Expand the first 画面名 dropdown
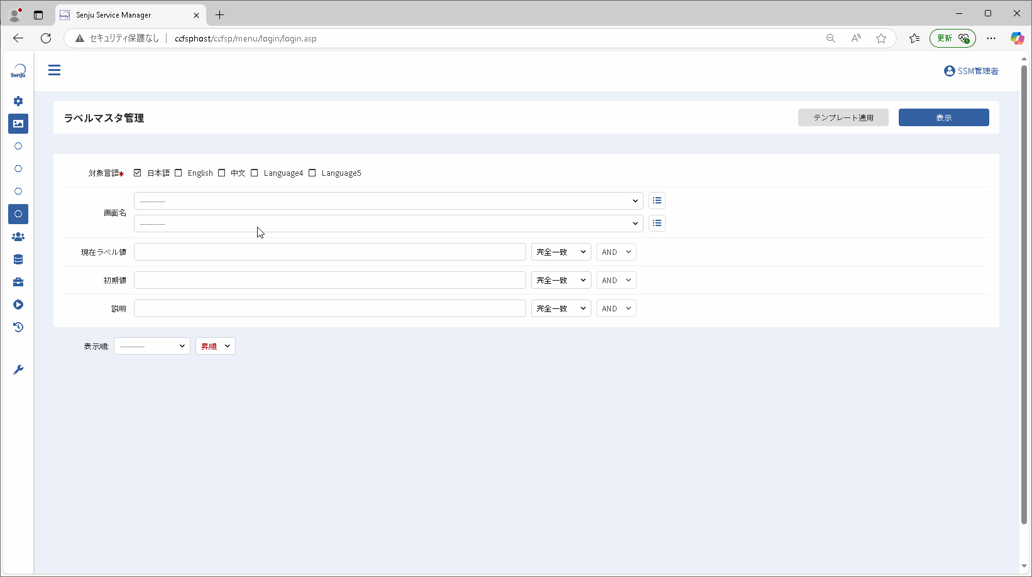 (388, 201)
